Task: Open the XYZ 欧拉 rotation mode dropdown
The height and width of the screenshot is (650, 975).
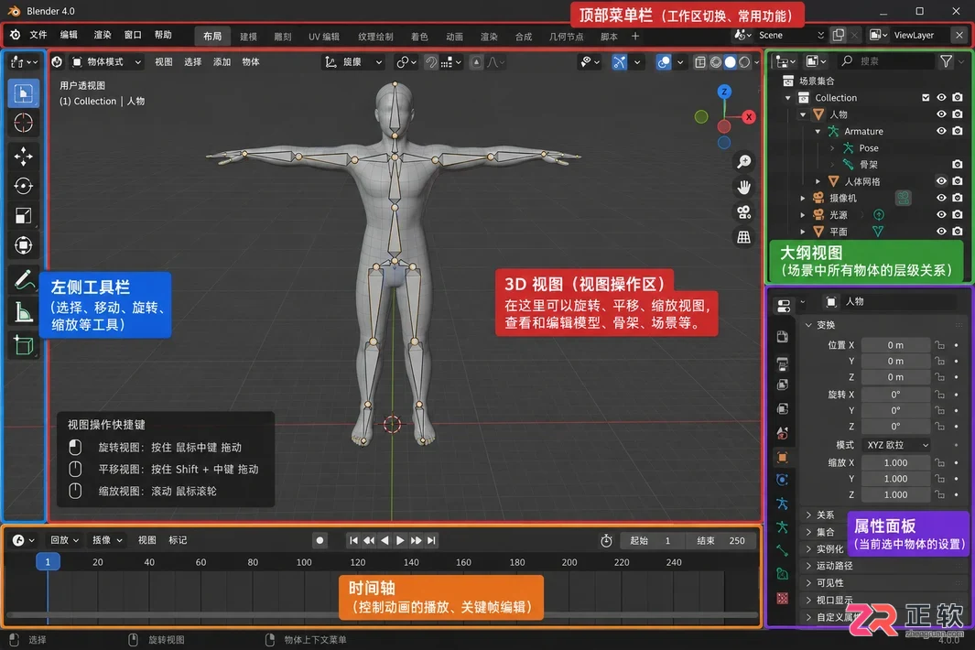Action: [897, 445]
